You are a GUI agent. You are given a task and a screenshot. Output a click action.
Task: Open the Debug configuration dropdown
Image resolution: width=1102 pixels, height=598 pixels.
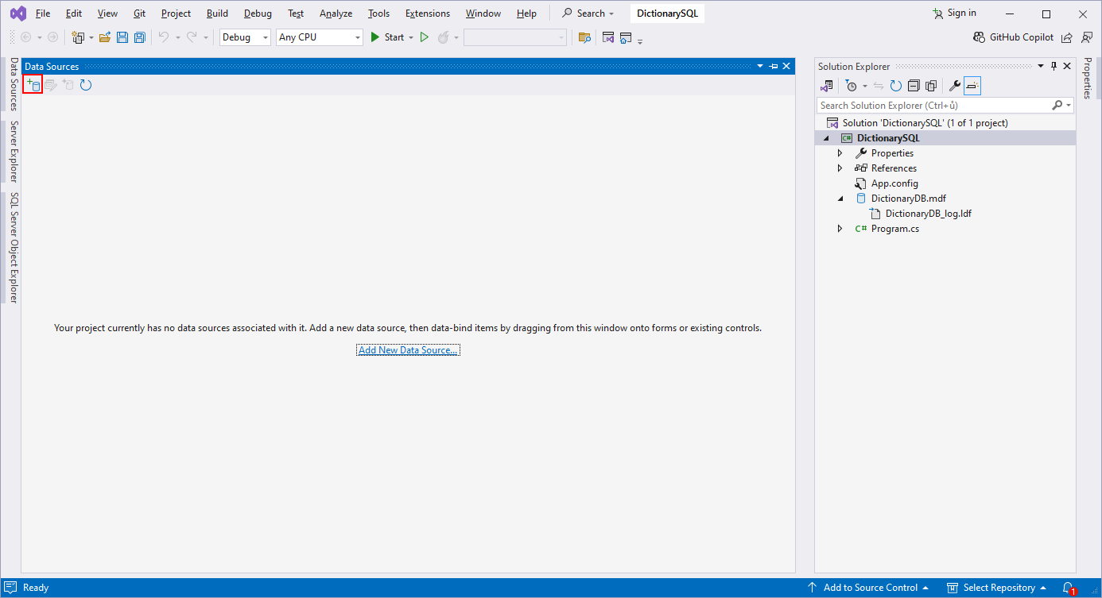[x=245, y=37]
